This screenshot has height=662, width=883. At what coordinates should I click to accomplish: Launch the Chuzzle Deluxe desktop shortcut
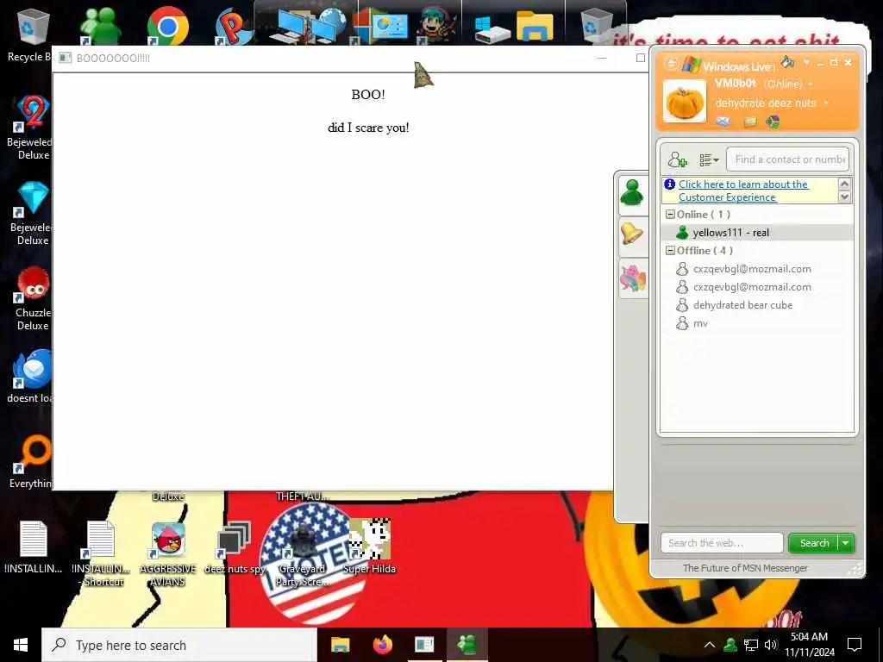(32, 298)
